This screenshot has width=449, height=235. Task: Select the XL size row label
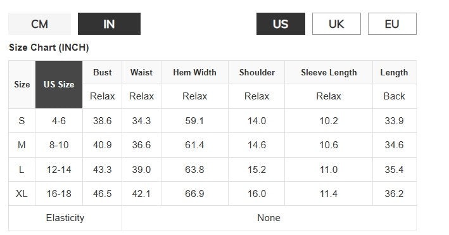pyautogui.click(x=22, y=194)
